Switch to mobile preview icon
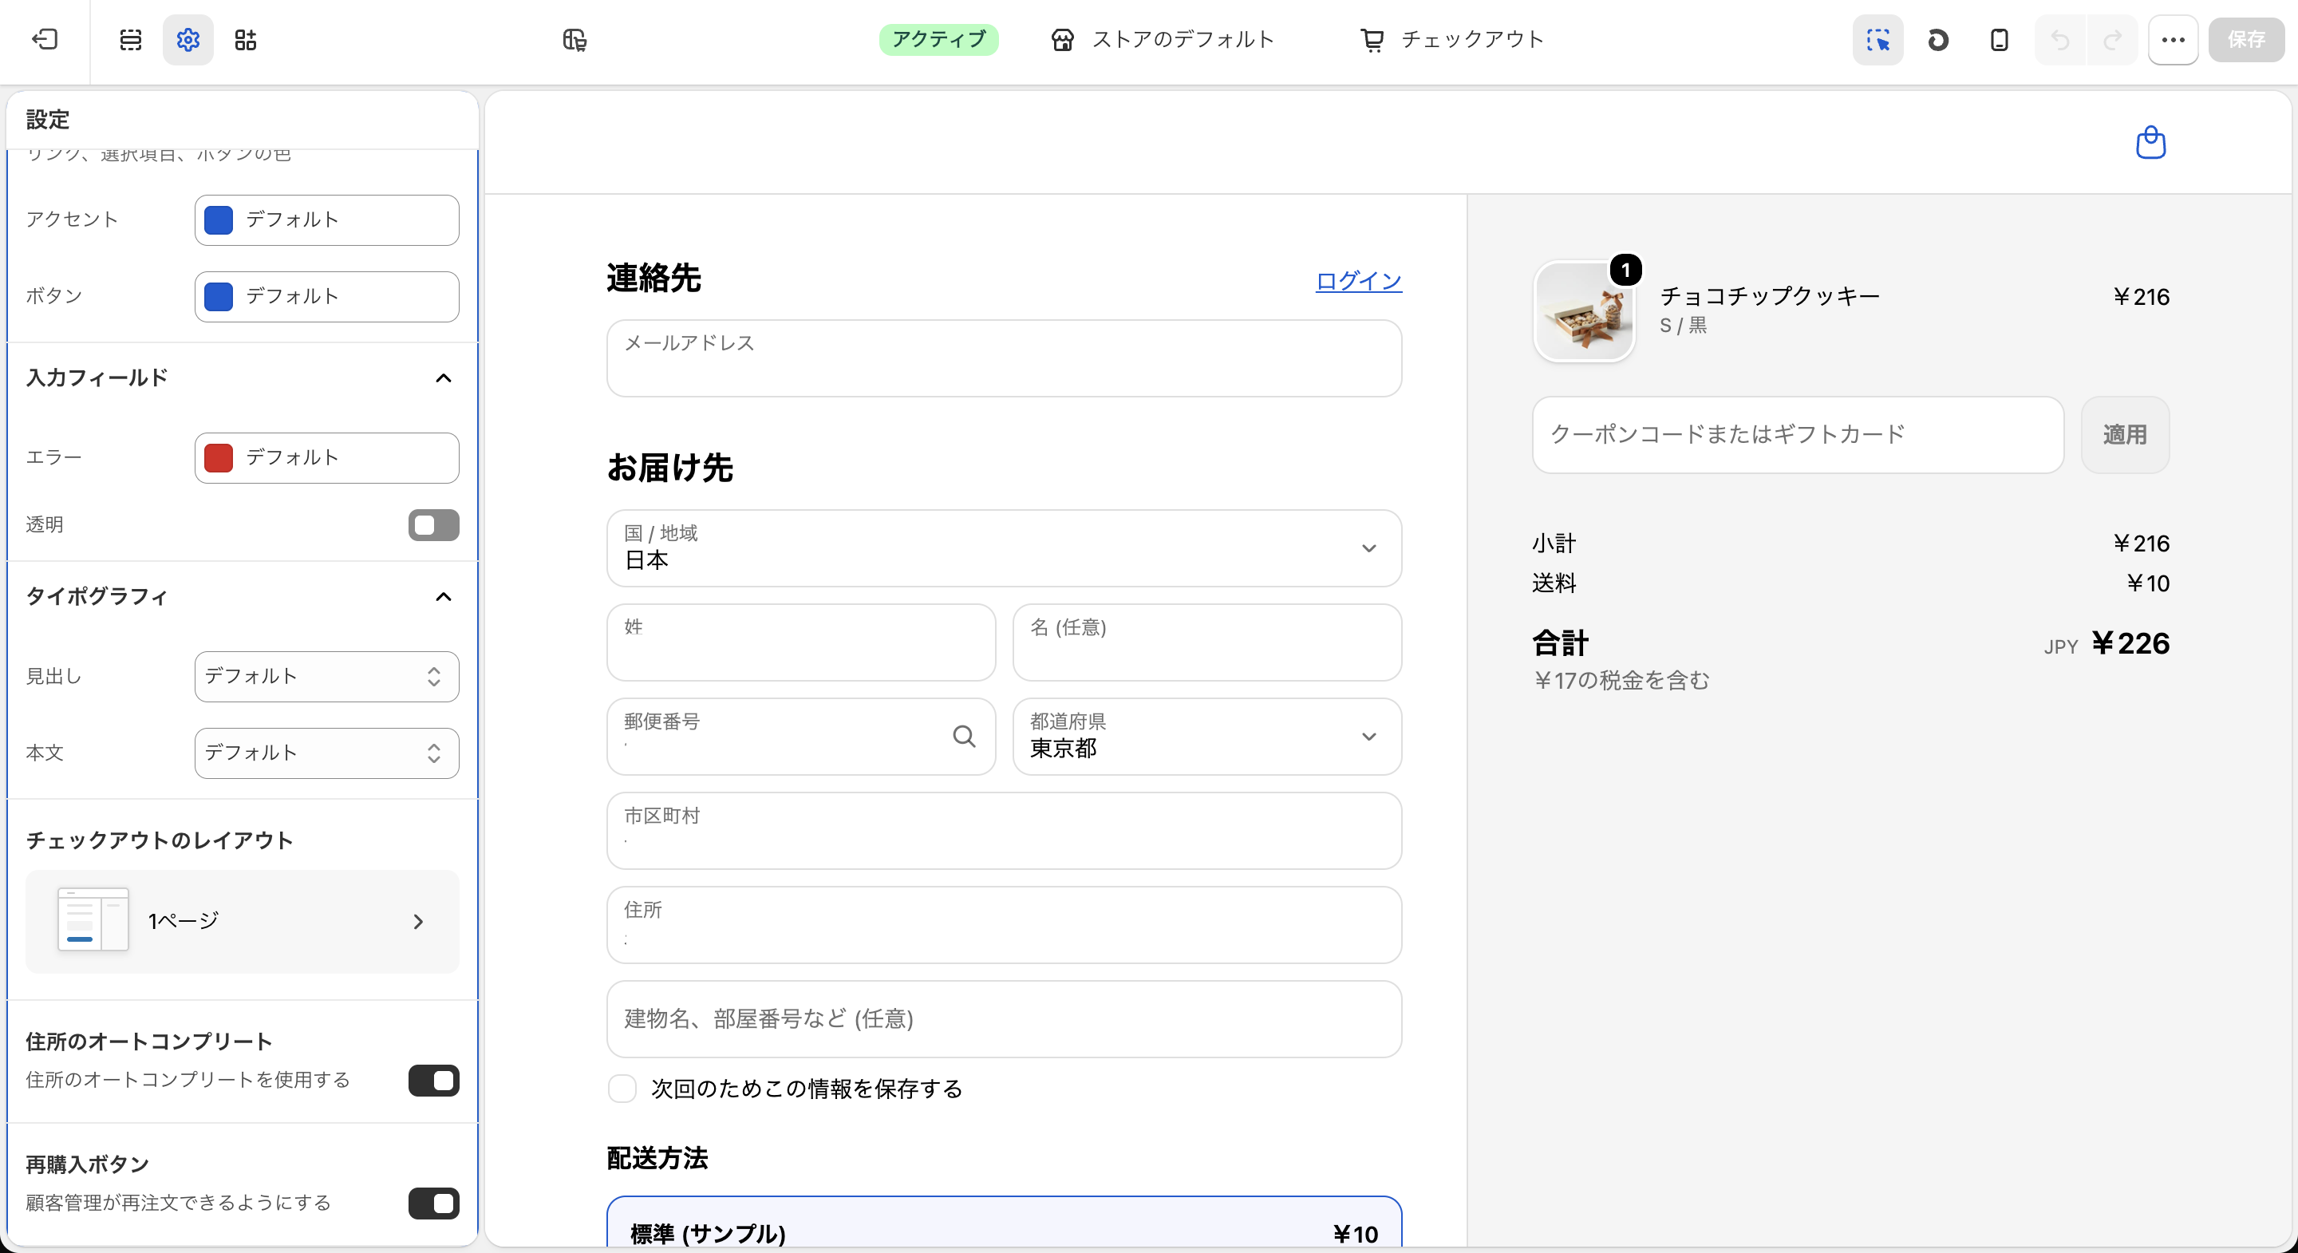 coord(1999,39)
